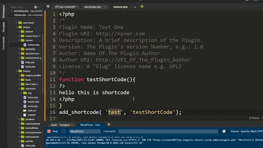Switch to the testone.php tab
263x148 pixels.
(x=120, y=7)
